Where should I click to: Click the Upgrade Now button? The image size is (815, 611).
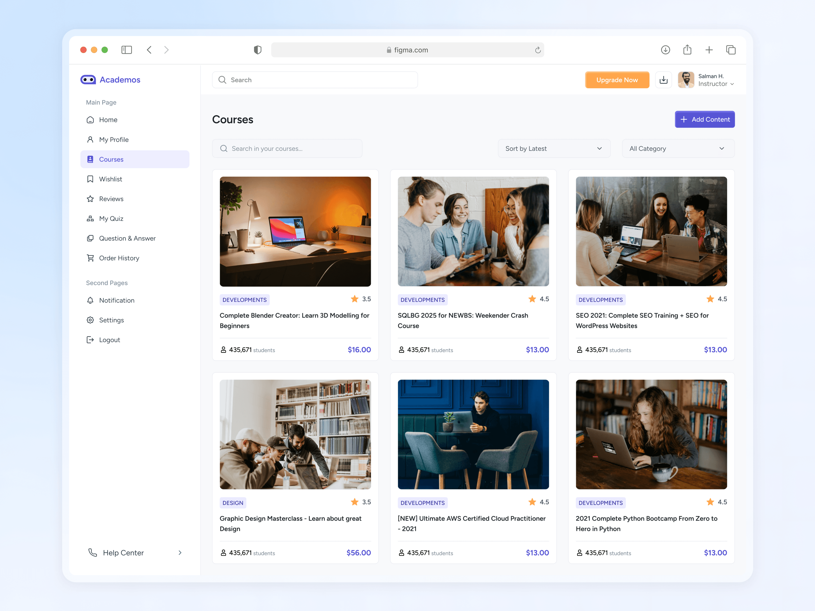click(617, 80)
